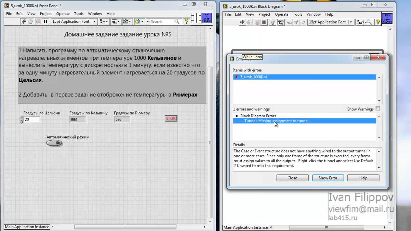Screen dimensions: 411x231
Task: Toggle Highlight Execution light bulb
Action: [x=272, y=22]
